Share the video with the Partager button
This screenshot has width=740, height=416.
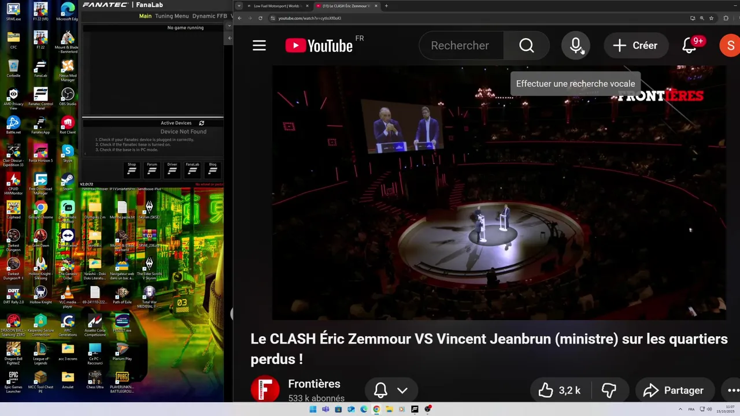(x=674, y=391)
